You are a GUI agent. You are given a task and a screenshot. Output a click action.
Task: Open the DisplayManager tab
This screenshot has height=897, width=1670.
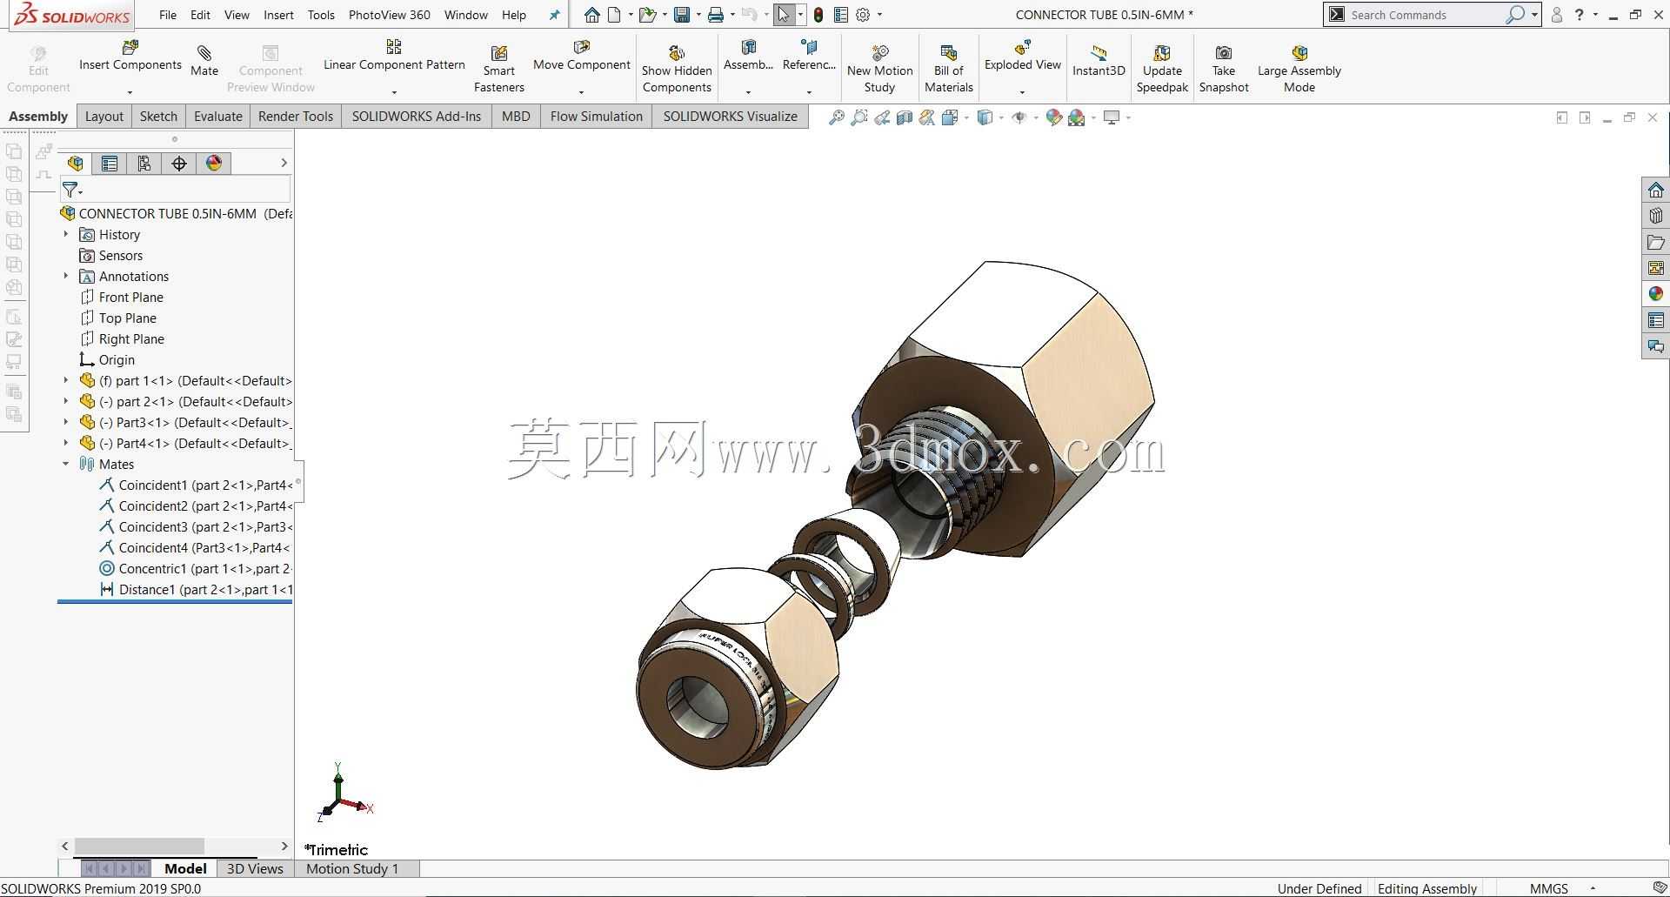pyautogui.click(x=214, y=163)
